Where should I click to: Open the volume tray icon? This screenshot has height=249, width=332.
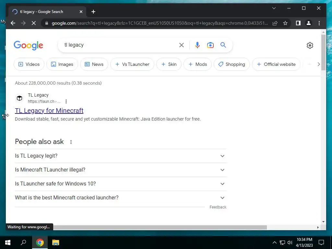click(x=290, y=243)
